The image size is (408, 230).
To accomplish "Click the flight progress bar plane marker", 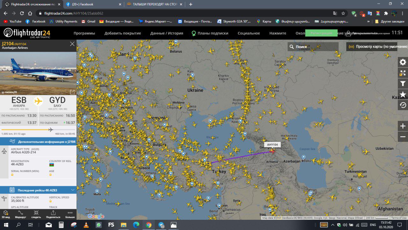I will [x=50, y=129].
